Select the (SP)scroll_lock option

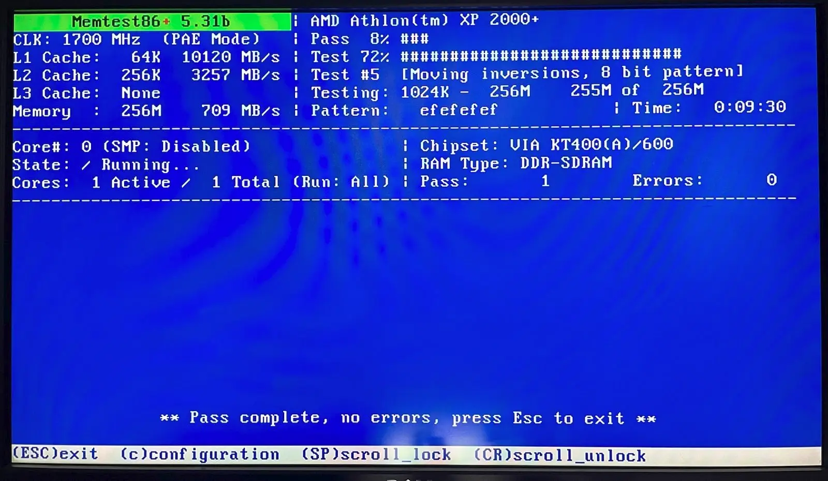coord(376,455)
